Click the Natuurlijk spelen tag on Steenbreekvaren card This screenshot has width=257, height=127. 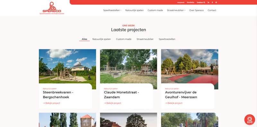point(50,89)
